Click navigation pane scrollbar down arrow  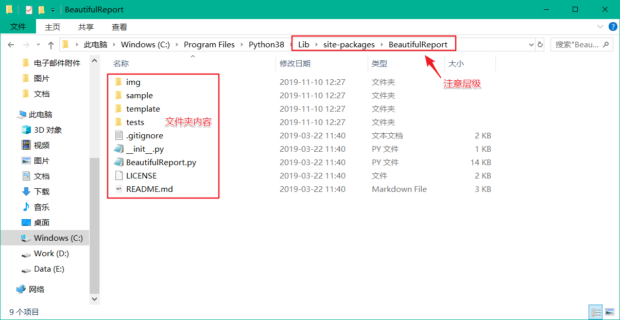(95, 298)
